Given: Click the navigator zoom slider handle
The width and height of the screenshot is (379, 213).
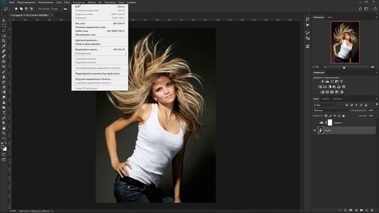Looking at the screenshot, I should coord(344,67).
